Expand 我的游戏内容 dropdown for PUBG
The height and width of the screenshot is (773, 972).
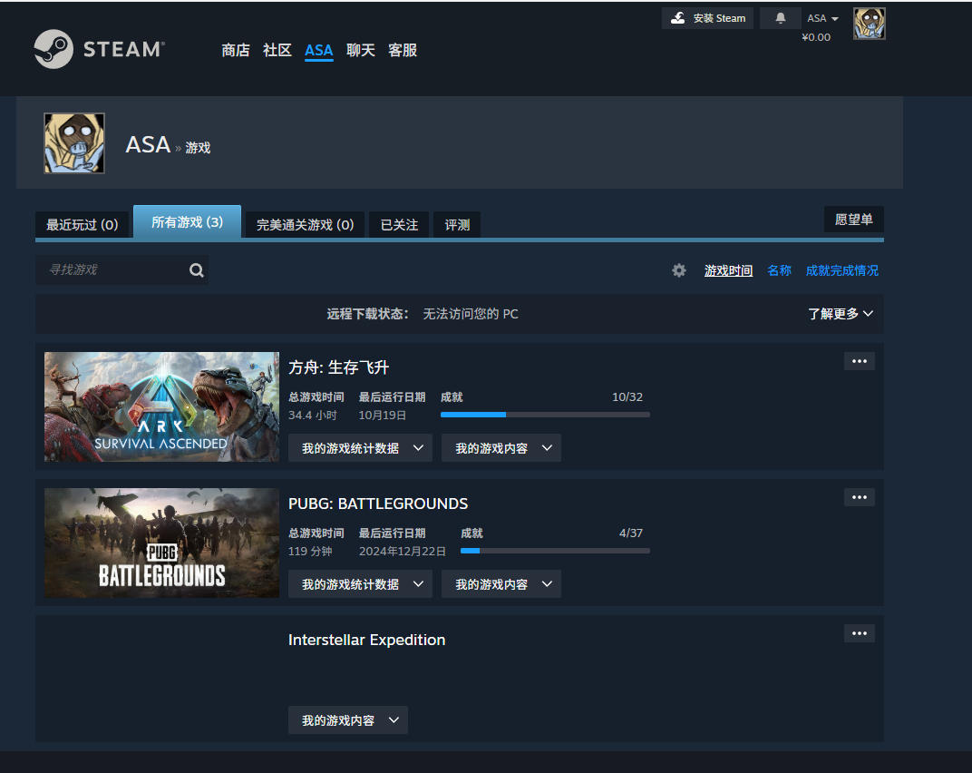pos(501,584)
